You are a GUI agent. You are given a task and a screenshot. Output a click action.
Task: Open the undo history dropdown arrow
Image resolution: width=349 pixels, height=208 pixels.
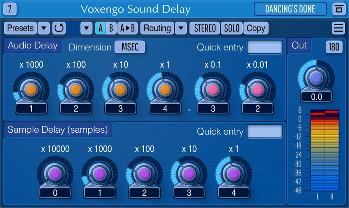tap(86, 28)
